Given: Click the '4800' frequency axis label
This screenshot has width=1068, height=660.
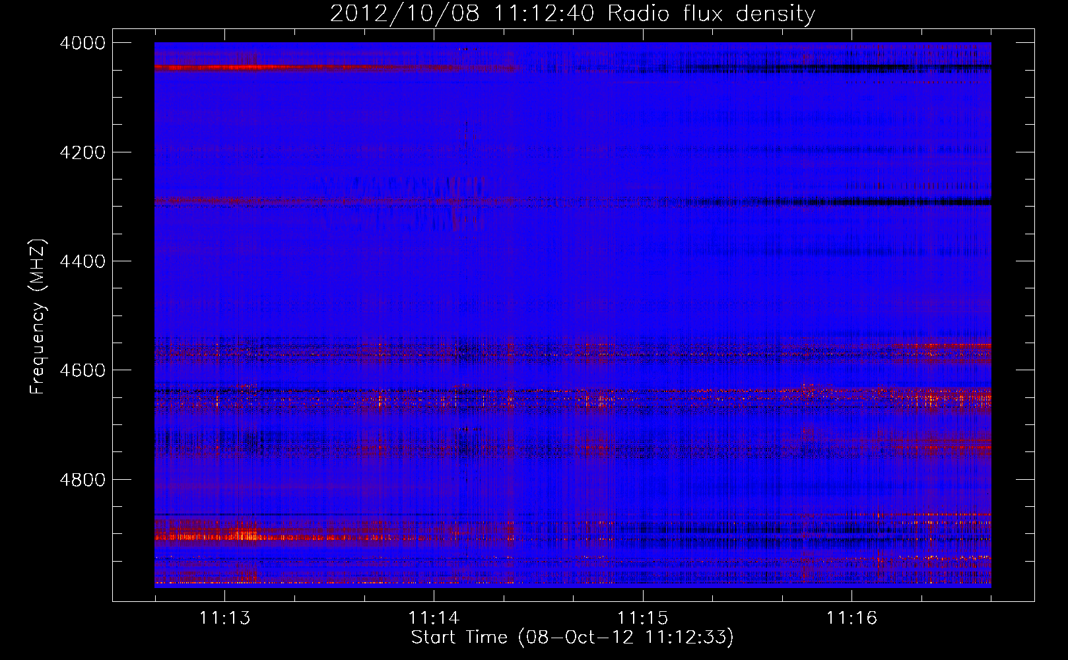Looking at the screenshot, I should (83, 480).
